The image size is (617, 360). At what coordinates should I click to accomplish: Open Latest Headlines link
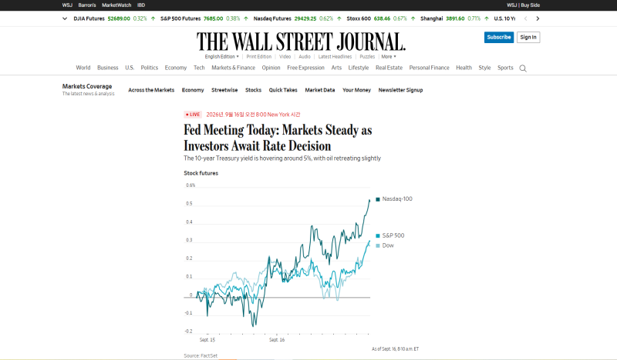[x=335, y=56]
